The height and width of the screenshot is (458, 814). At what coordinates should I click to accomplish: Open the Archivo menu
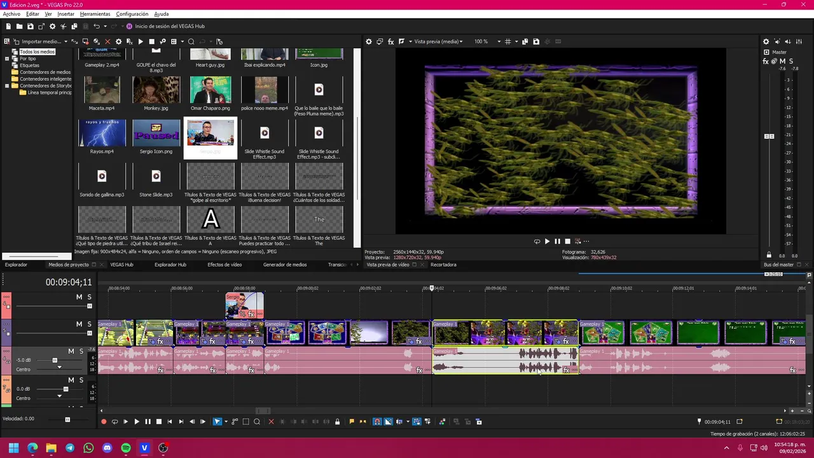(x=11, y=14)
